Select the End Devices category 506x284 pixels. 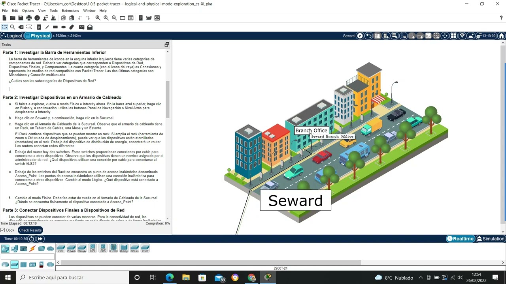pyautogui.click(x=15, y=248)
